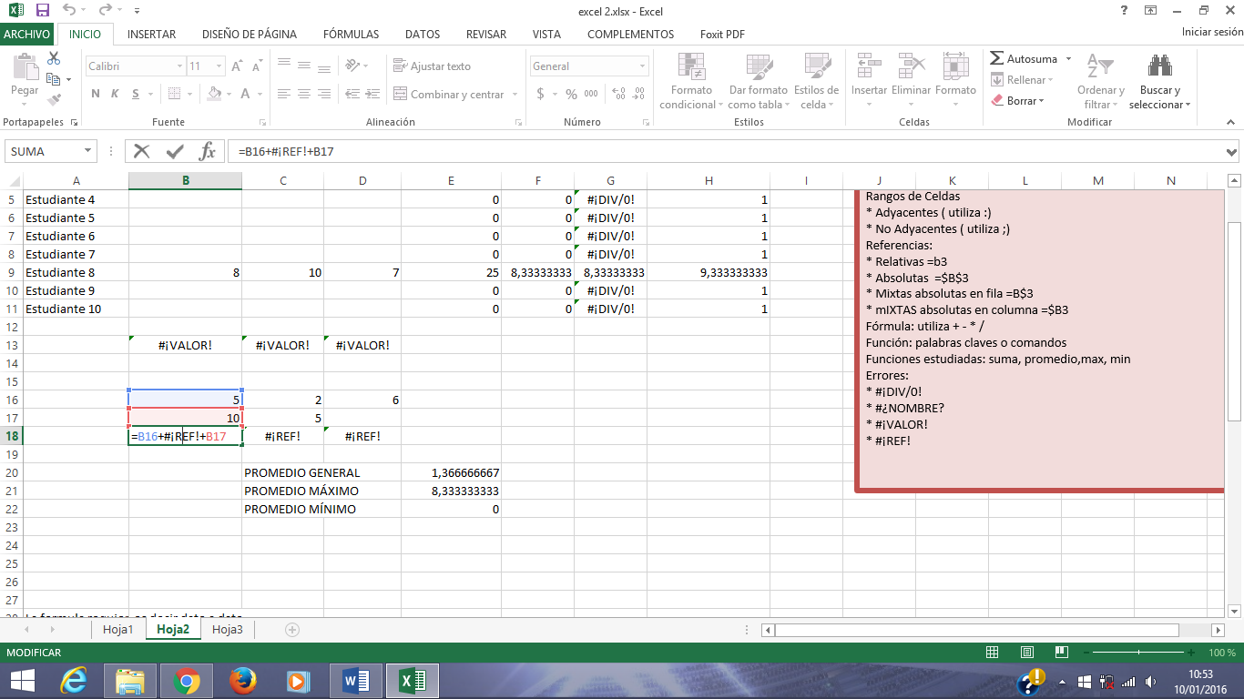Apply bold with the N icon
The height and width of the screenshot is (699, 1244).
pos(94,94)
